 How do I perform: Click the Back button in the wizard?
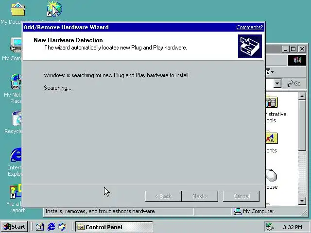163,196
